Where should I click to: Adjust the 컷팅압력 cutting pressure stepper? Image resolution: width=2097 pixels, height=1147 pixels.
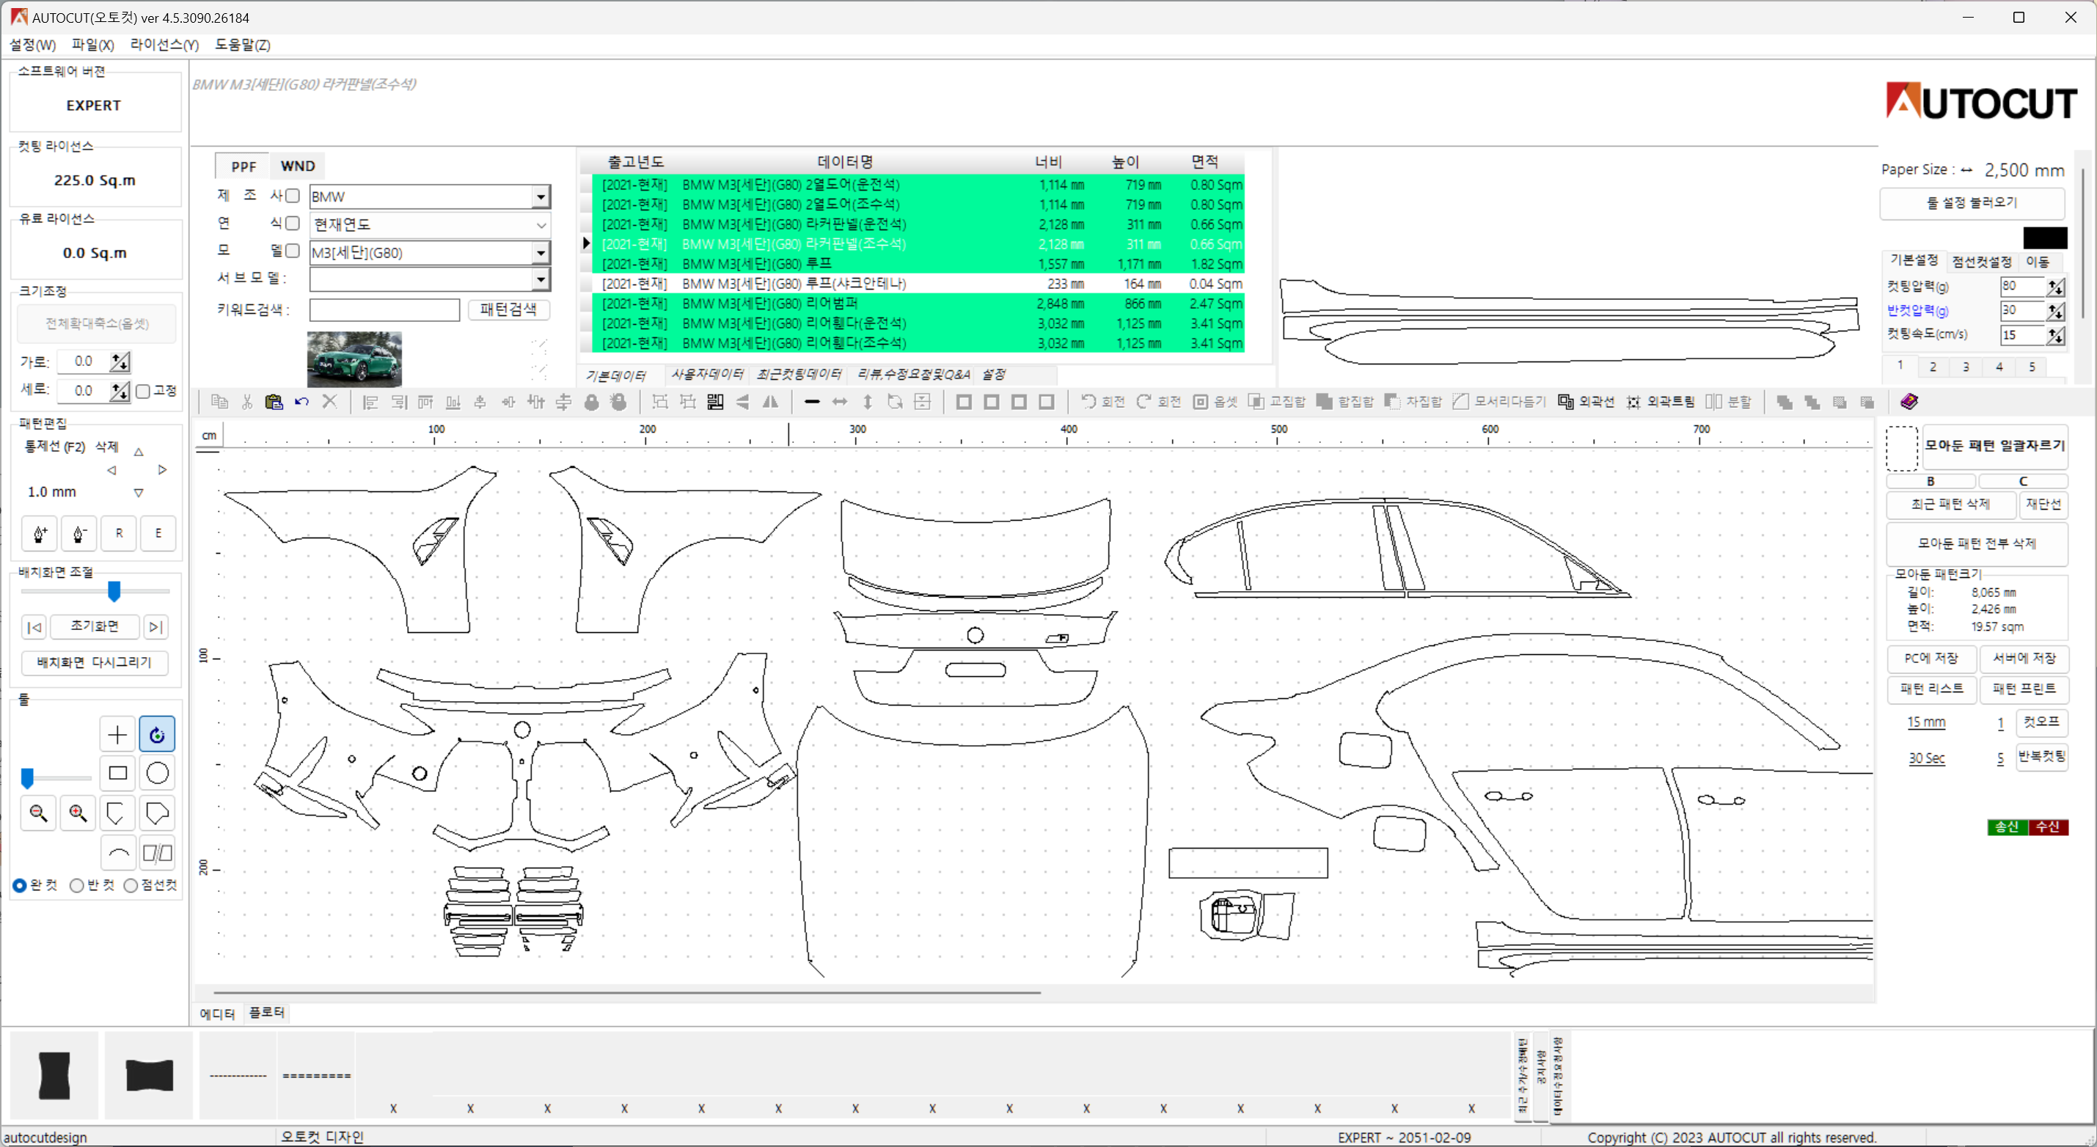point(2055,287)
